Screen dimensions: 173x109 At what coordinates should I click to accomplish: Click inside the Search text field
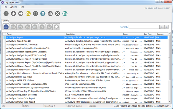click(x=144, y=27)
